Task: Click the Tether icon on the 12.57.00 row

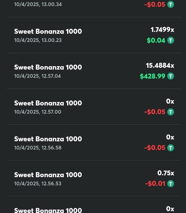Action: click(x=171, y=112)
